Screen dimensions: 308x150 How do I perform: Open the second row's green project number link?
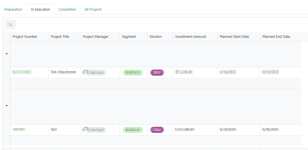click(x=19, y=130)
